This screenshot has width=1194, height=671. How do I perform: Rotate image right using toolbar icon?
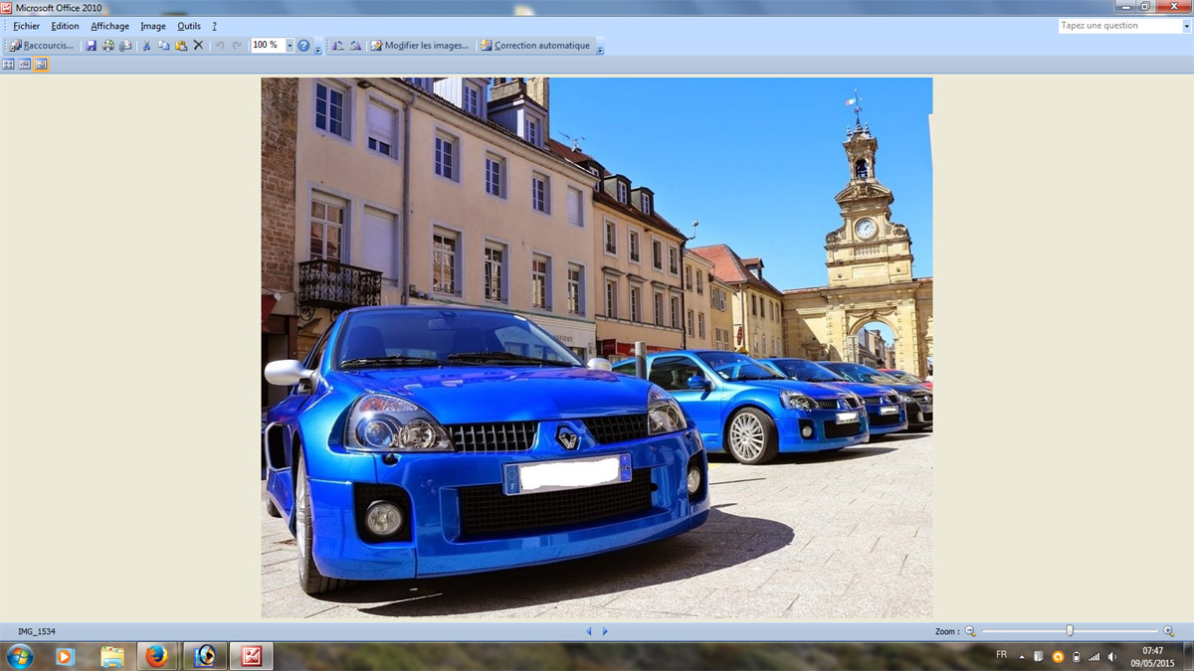[355, 46]
